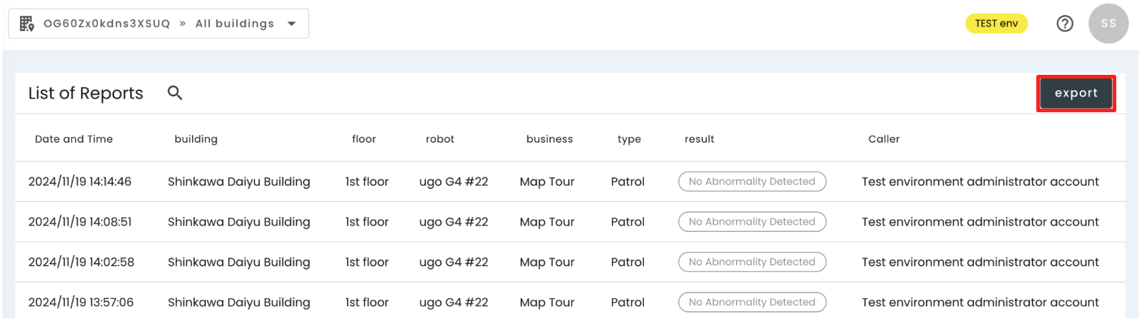Image resolution: width=1141 pixels, height=320 pixels.
Task: Click Shinkawa Daiyu Building in 14:08:51 row
Action: pos(239,222)
